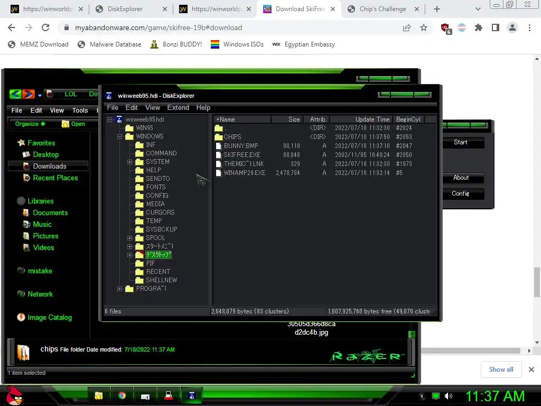Close the Download SkiFree tab

pos(333,9)
